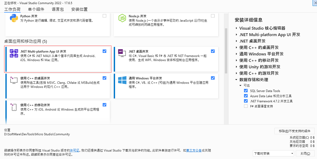Screen dimensions: 317x159
Task: Expand 使用 C++ 的移动开发 details
Action: (x=236, y=60)
